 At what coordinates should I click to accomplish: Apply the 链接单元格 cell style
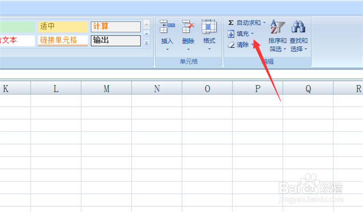(x=63, y=41)
